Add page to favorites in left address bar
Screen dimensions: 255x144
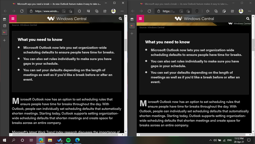(70, 11)
